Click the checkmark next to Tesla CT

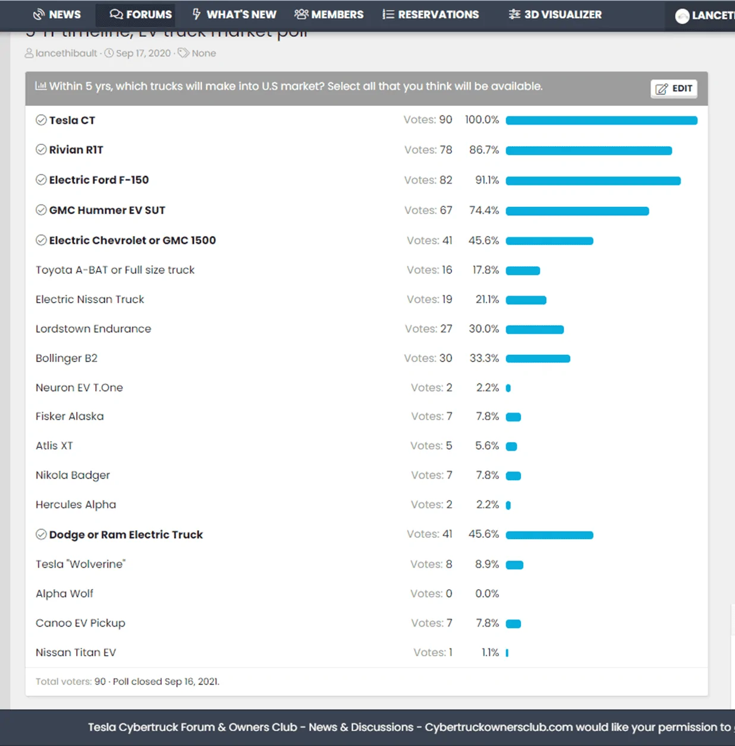pyautogui.click(x=41, y=120)
